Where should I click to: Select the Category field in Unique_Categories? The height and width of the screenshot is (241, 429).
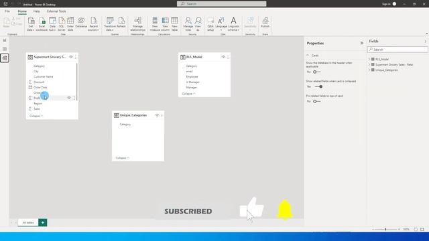click(x=125, y=125)
